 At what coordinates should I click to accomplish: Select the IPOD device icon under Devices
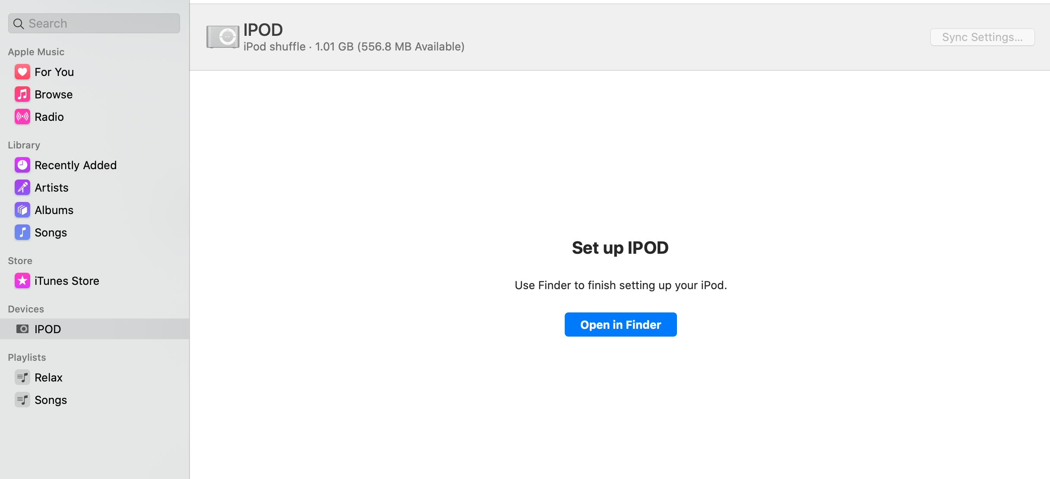point(22,329)
